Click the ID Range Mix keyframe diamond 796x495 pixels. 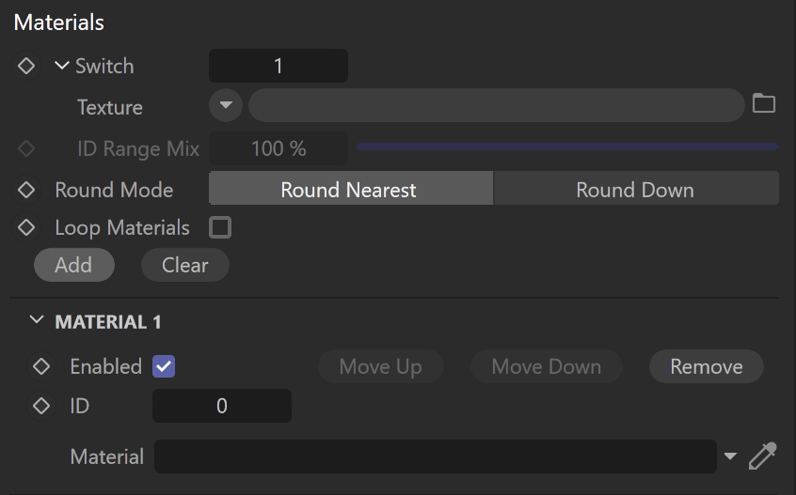[26, 148]
